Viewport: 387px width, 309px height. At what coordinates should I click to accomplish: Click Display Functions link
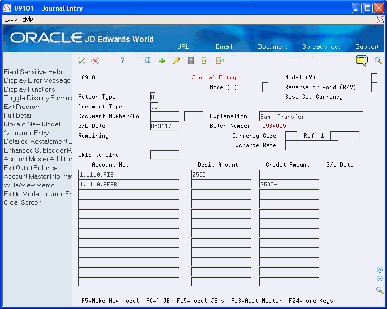[x=29, y=89]
